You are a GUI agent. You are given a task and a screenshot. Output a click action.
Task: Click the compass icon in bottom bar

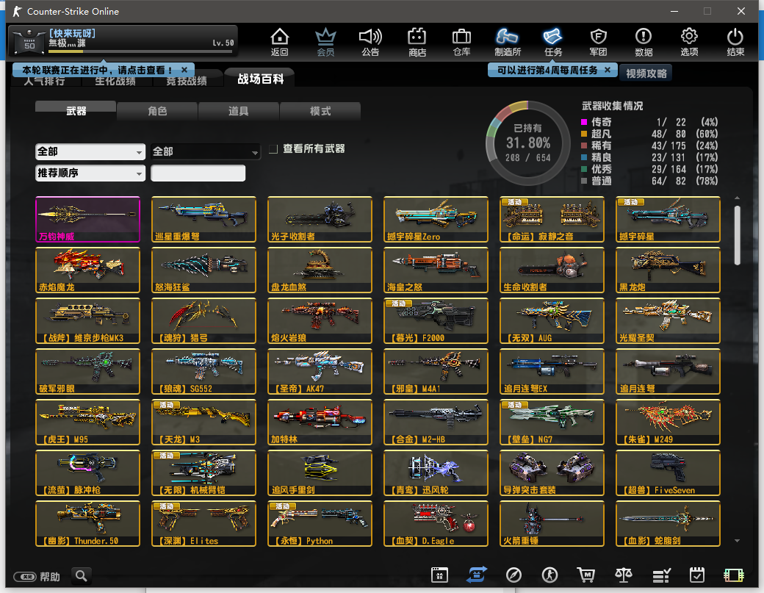513,575
